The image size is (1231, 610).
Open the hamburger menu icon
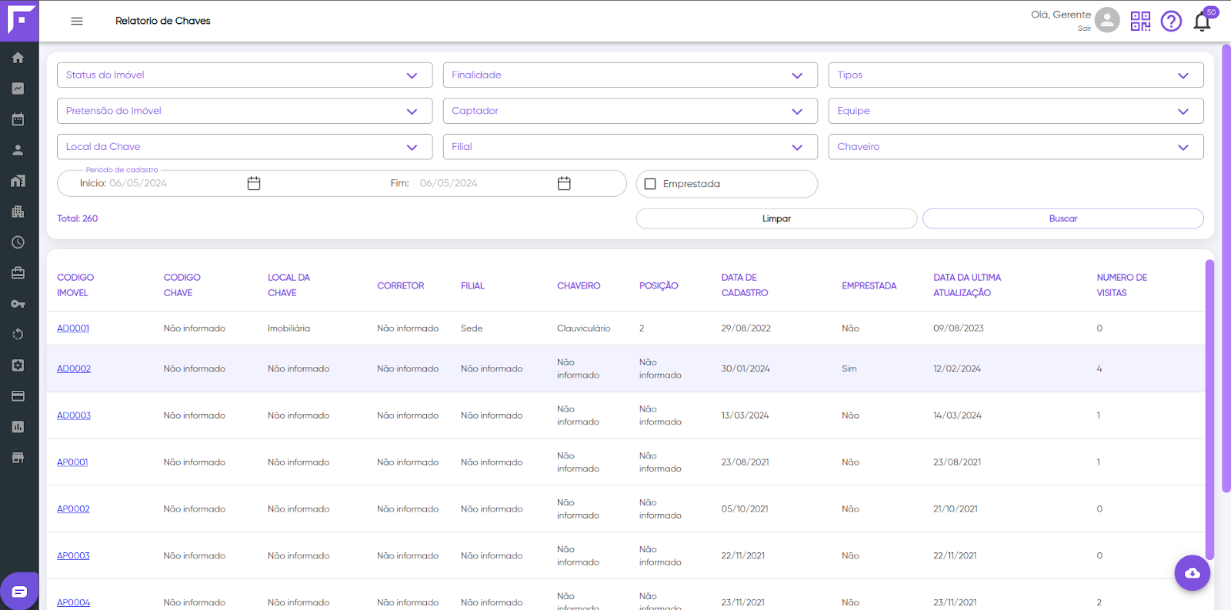click(x=77, y=21)
